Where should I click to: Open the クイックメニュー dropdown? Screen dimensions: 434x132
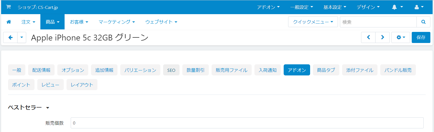313,22
